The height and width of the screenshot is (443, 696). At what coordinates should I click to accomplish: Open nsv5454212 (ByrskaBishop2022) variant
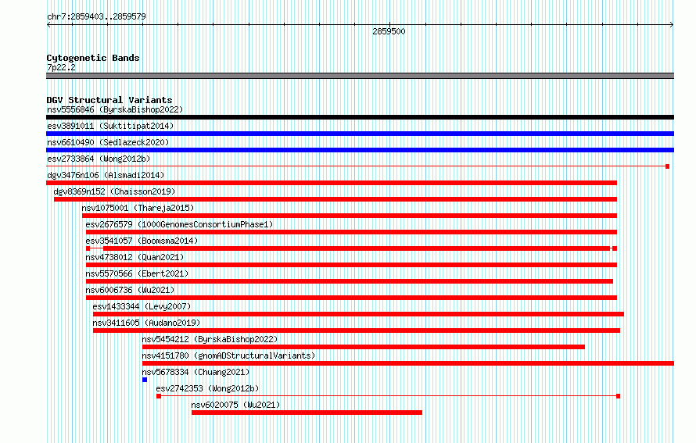pyautogui.click(x=210, y=339)
